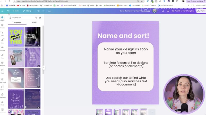Open the Magic Media panel
The image size is (206, 115).
click(x=3, y=81)
